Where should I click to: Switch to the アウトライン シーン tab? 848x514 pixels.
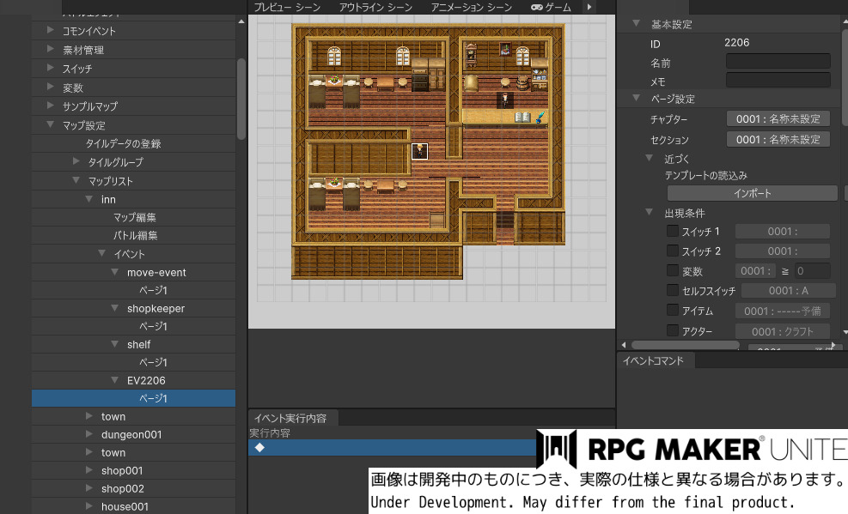(x=375, y=7)
